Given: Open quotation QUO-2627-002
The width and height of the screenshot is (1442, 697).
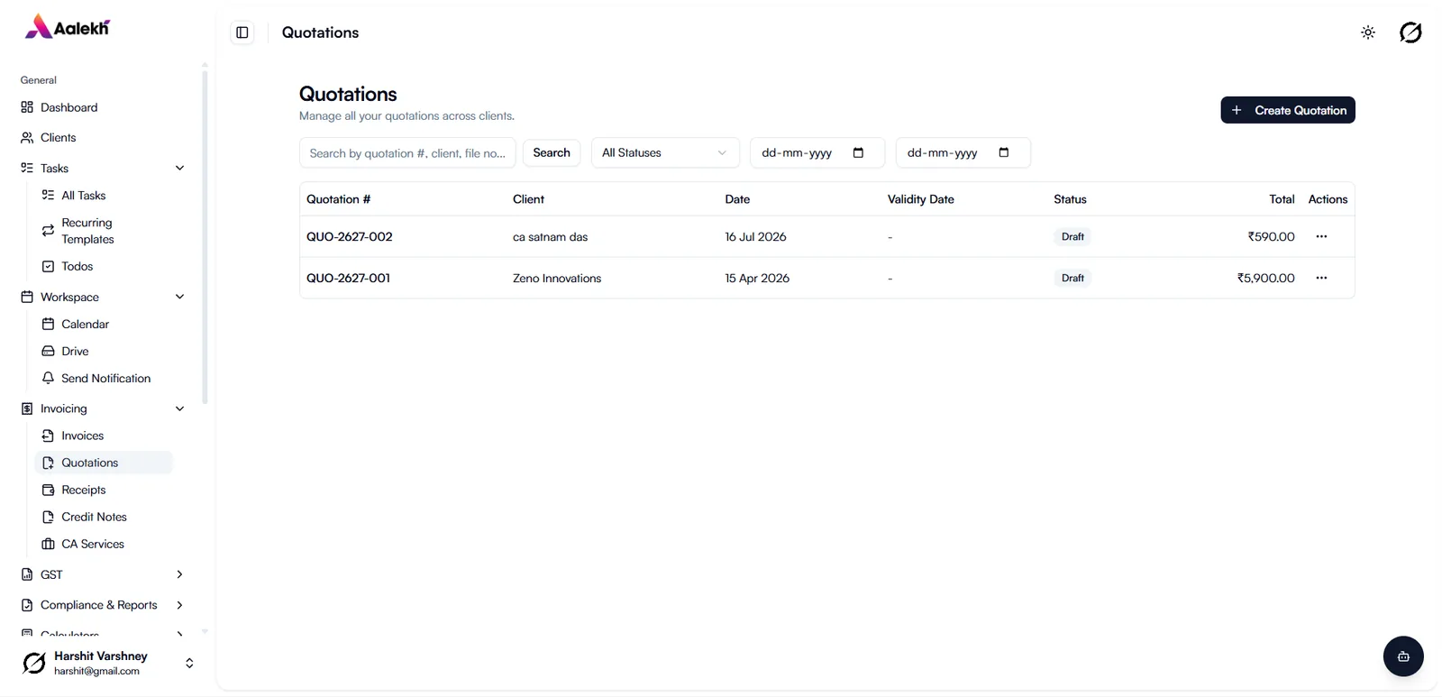Looking at the screenshot, I should pyautogui.click(x=350, y=237).
